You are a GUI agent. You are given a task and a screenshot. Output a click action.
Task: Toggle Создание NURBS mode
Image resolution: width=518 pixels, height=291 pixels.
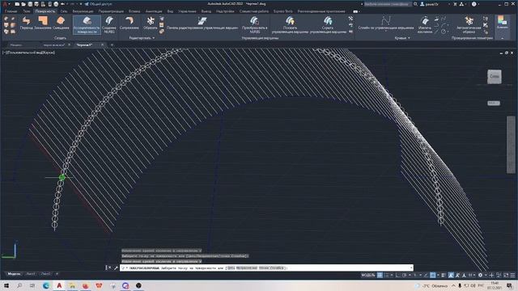109,25
